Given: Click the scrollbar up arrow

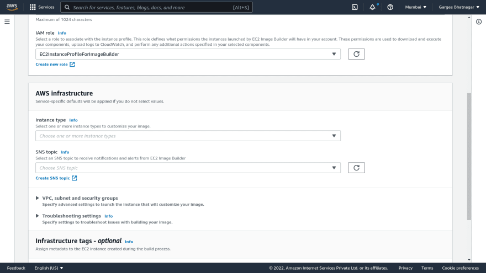Looking at the screenshot, I should click(x=469, y=18).
